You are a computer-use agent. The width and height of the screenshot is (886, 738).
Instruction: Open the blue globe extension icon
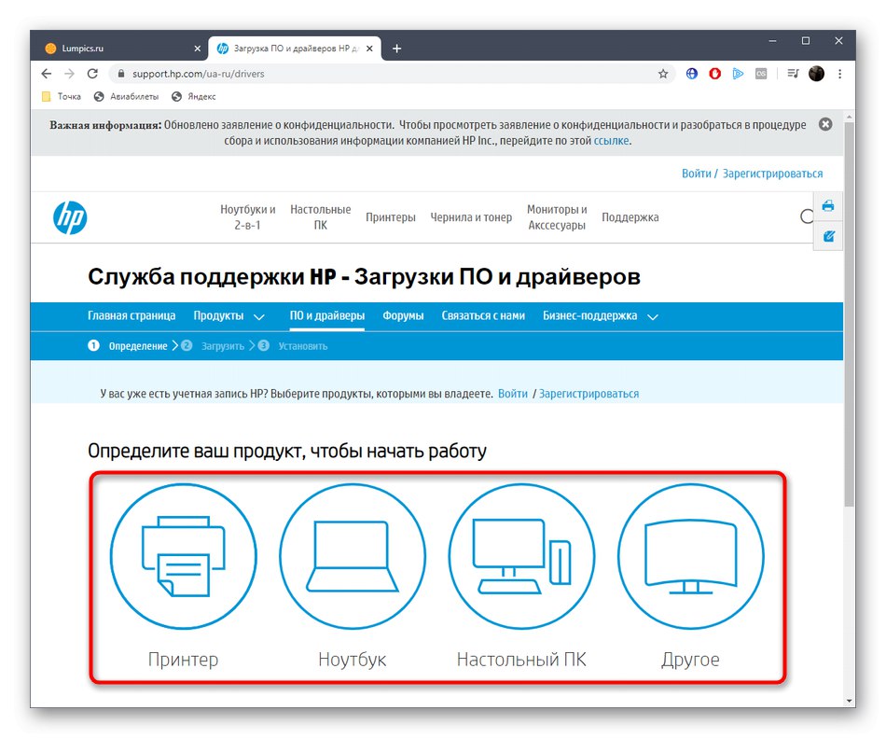point(692,74)
